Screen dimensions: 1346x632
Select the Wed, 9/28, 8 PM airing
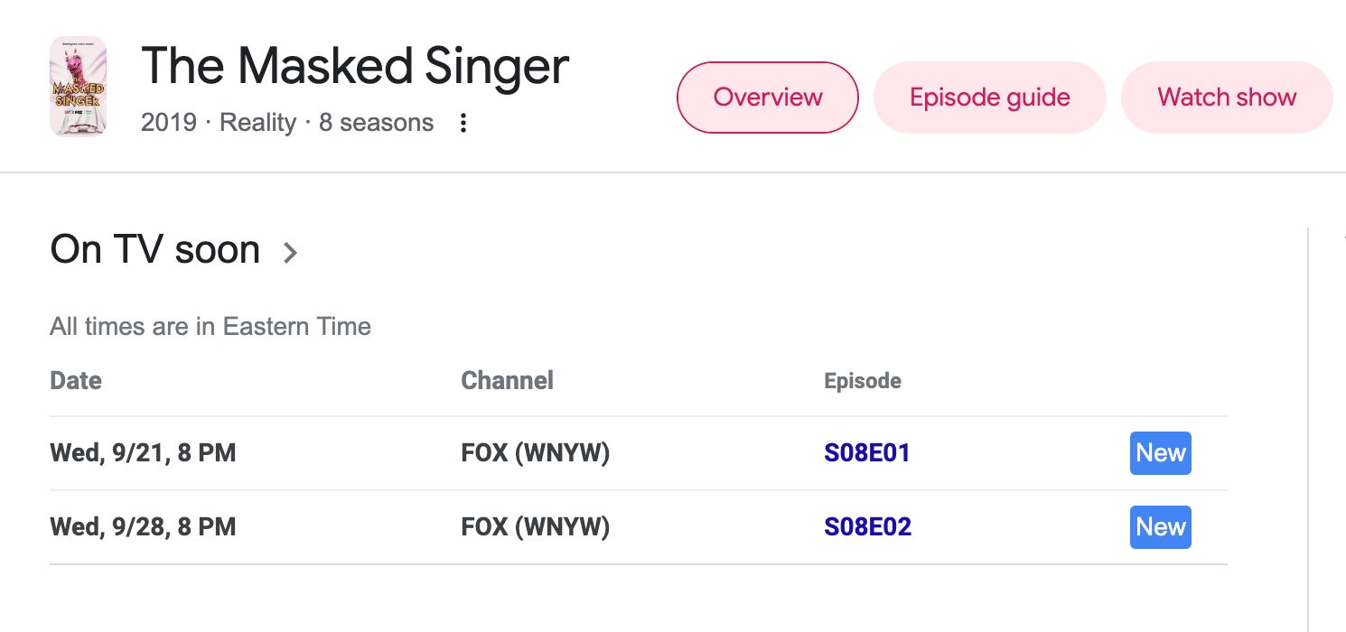coord(143,527)
